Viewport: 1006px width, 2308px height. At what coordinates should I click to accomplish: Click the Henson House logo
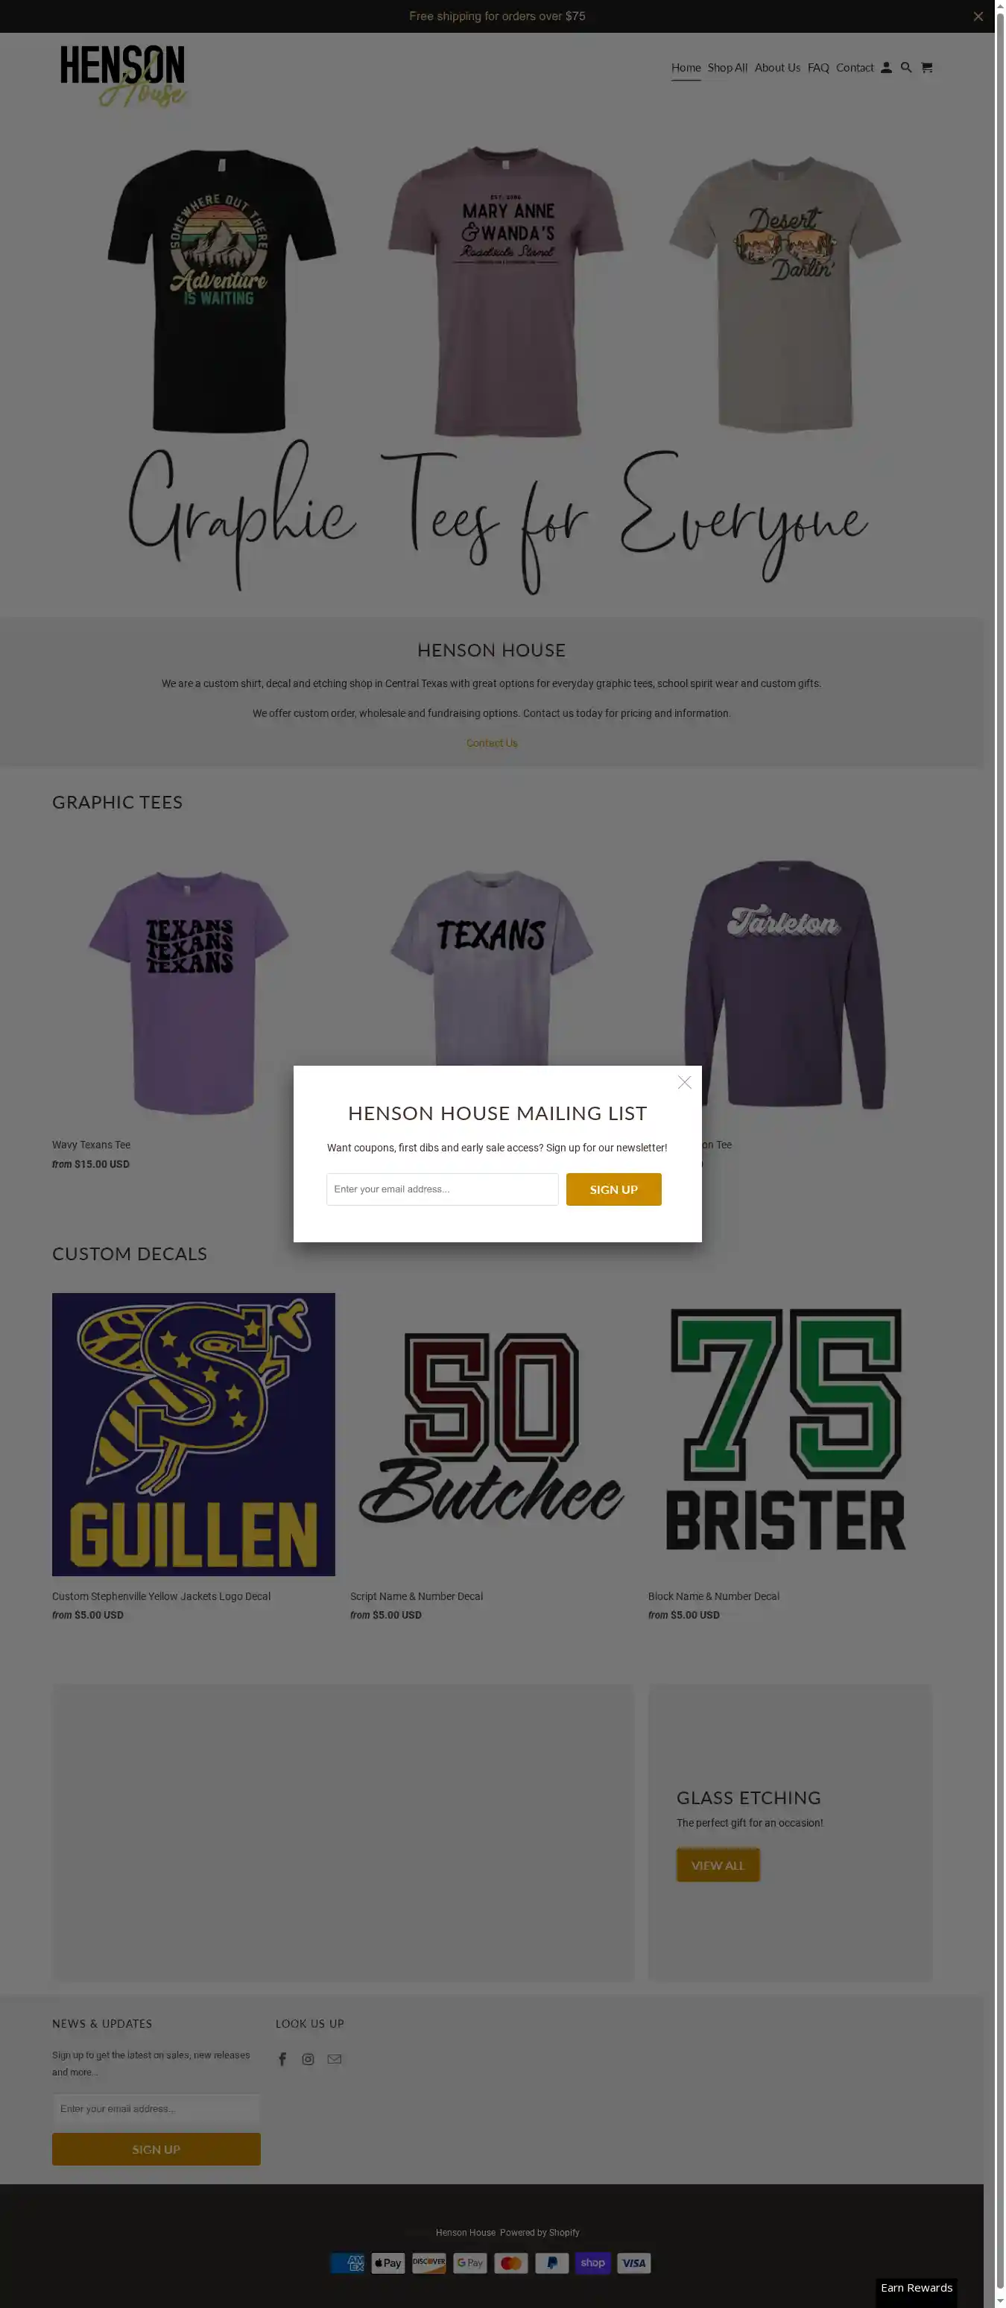[123, 76]
